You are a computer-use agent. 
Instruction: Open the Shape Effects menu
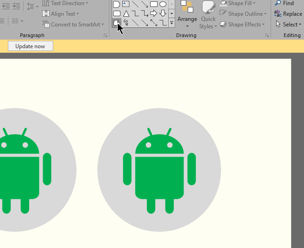tap(242, 25)
